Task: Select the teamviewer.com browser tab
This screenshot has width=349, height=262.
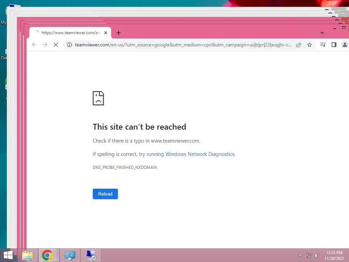Action: tap(70, 33)
